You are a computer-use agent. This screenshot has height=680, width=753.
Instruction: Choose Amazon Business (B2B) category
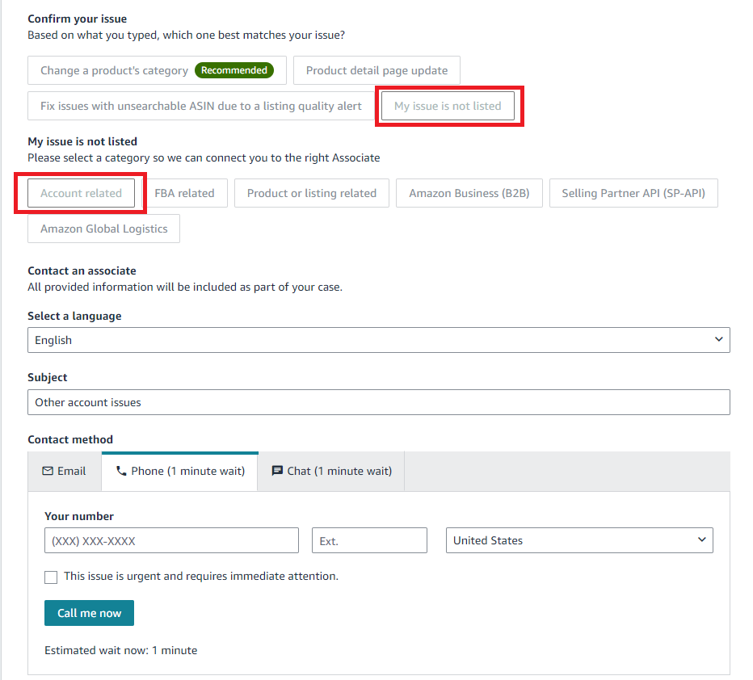pyautogui.click(x=469, y=193)
